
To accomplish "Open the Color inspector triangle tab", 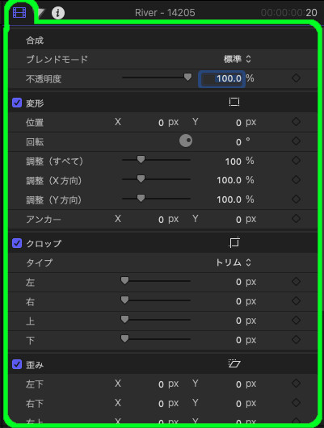I will [x=40, y=13].
